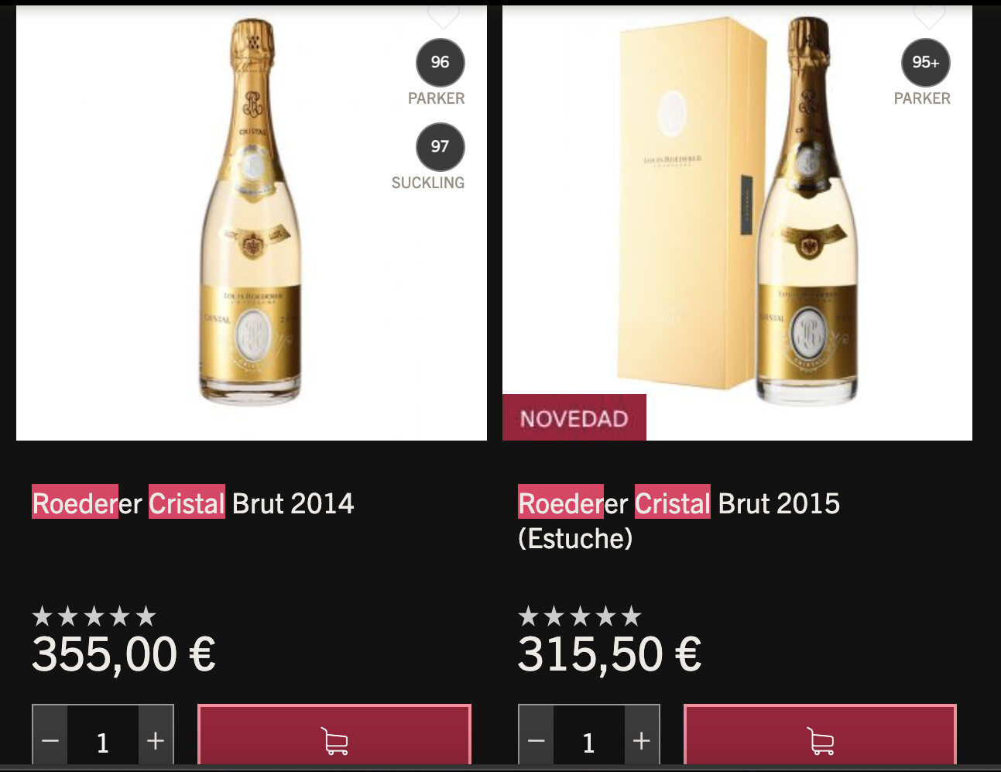The image size is (1001, 772).
Task: Click the 96 Parker score badge
Action: 440,63
